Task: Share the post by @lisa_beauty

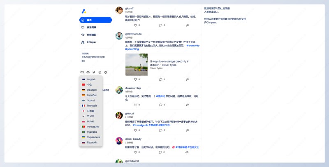Action: [187, 152]
